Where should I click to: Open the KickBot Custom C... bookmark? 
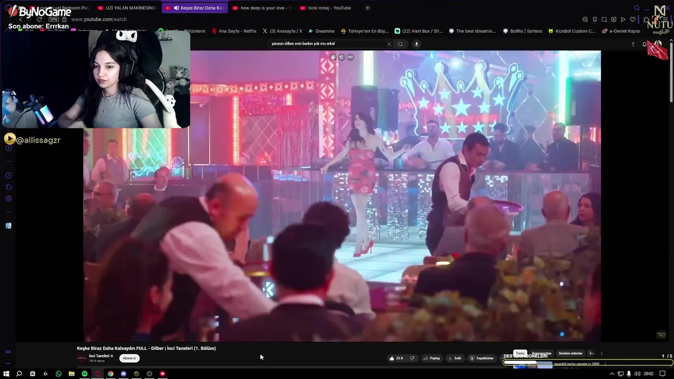click(571, 31)
